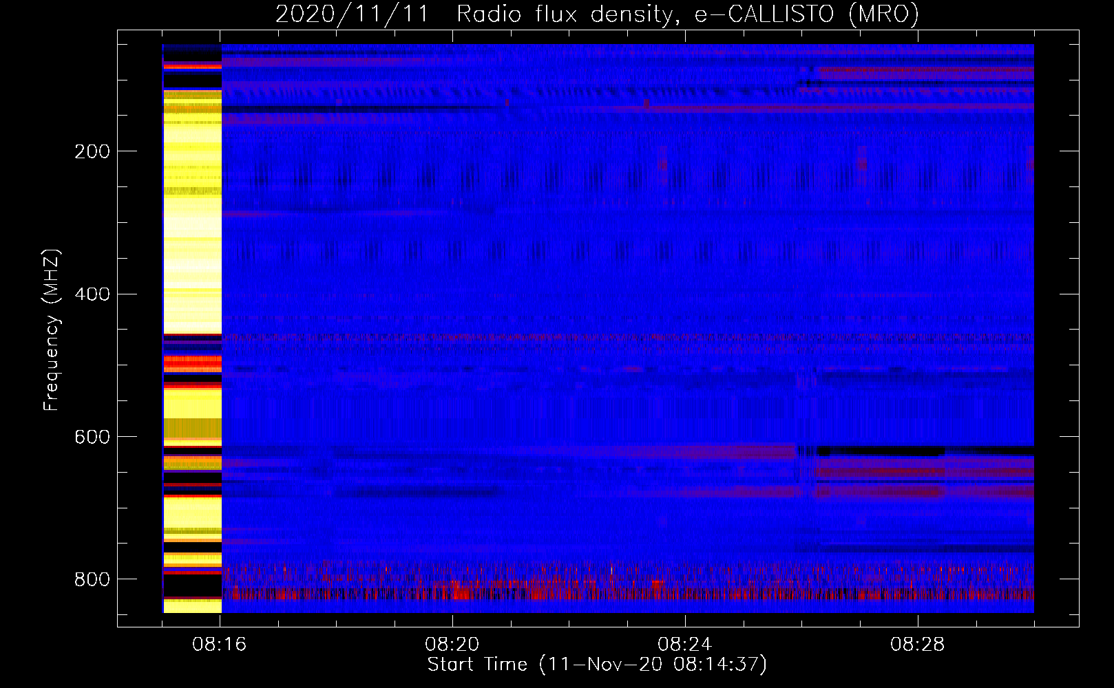Click the Frequency (MHZ) axis label
This screenshot has height=688, width=1114.
tap(52, 330)
